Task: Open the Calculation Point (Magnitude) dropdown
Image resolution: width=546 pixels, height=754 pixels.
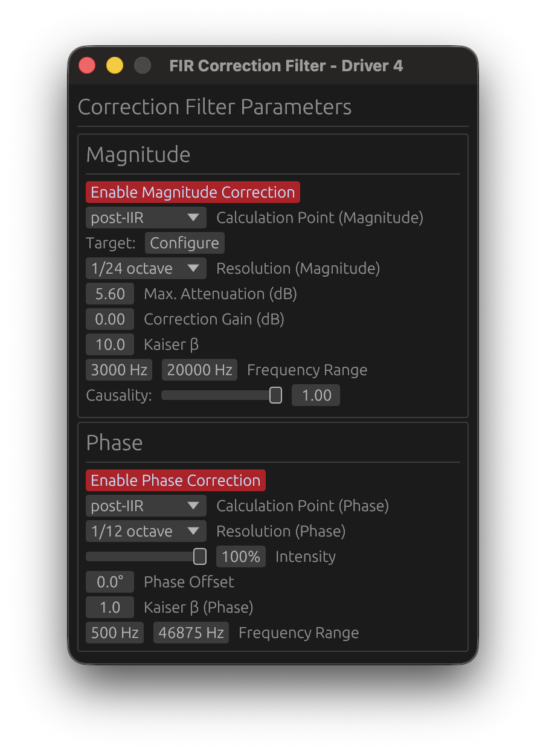Action: (146, 217)
